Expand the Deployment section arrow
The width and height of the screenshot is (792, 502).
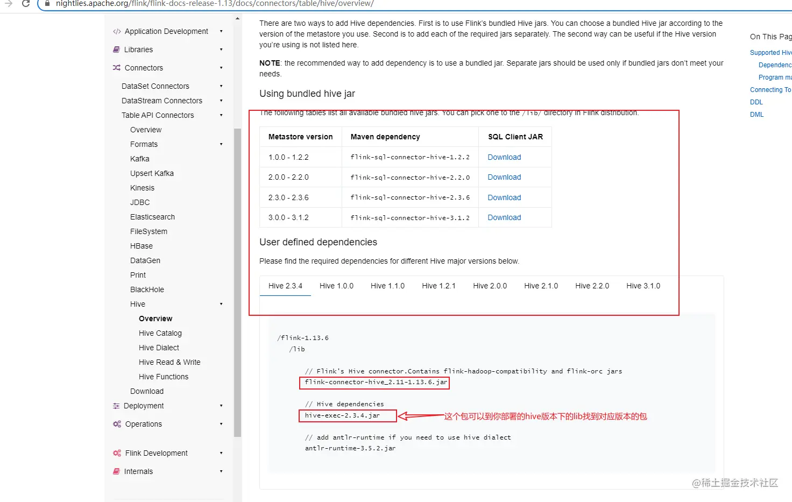(221, 406)
